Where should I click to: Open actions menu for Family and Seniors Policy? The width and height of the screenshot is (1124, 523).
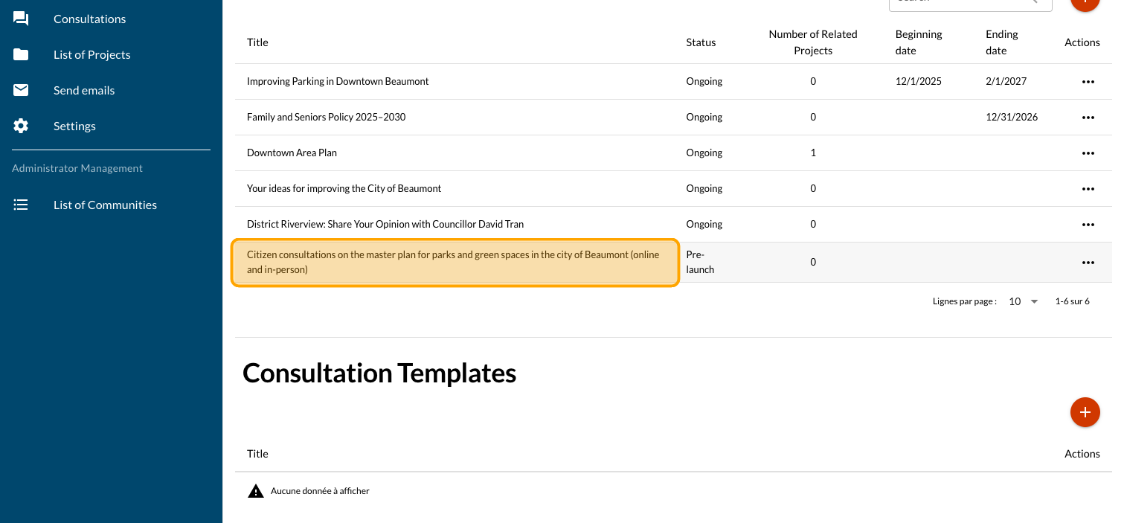pos(1088,118)
